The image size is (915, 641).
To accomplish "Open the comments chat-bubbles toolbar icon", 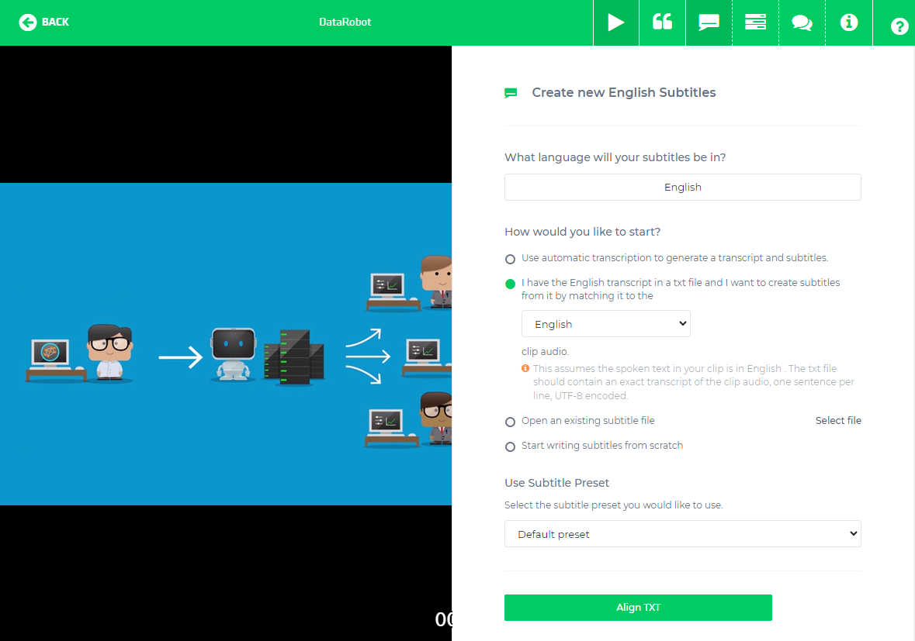I will pyautogui.click(x=802, y=22).
